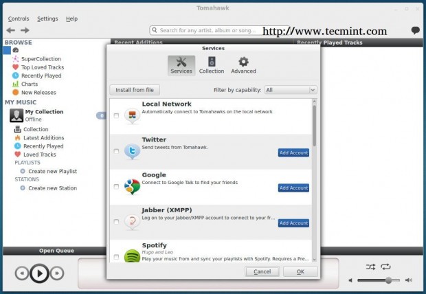Click the play button in player controls

39,273
